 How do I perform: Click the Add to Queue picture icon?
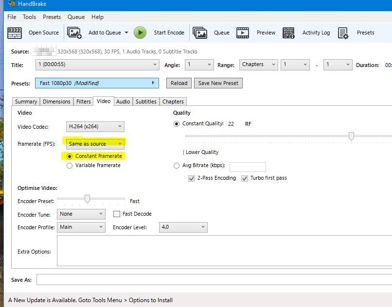pyautogui.click(x=74, y=33)
